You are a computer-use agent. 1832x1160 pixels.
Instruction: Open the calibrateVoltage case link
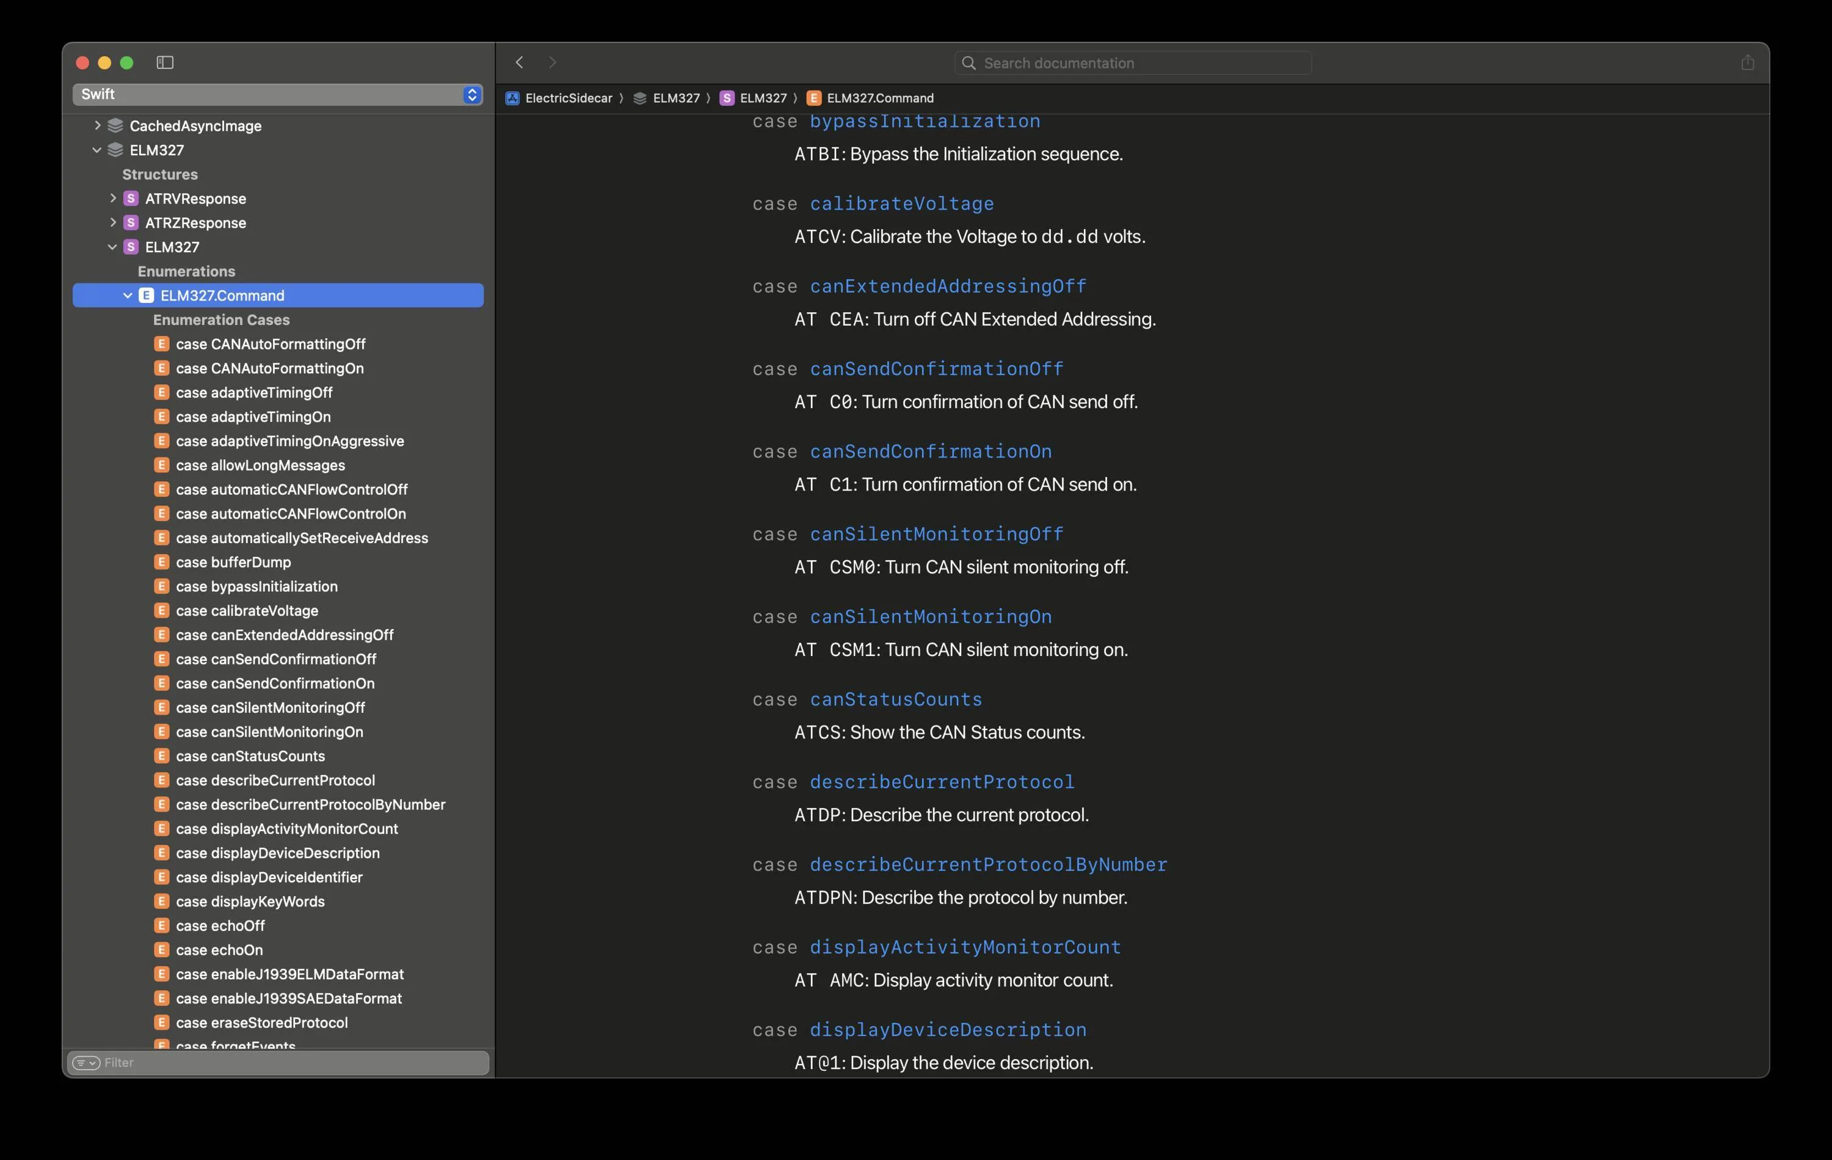click(x=901, y=204)
